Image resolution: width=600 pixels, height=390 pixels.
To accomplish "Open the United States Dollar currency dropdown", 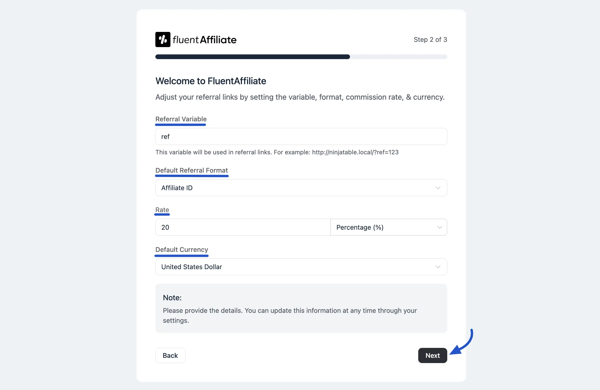I will pos(301,267).
